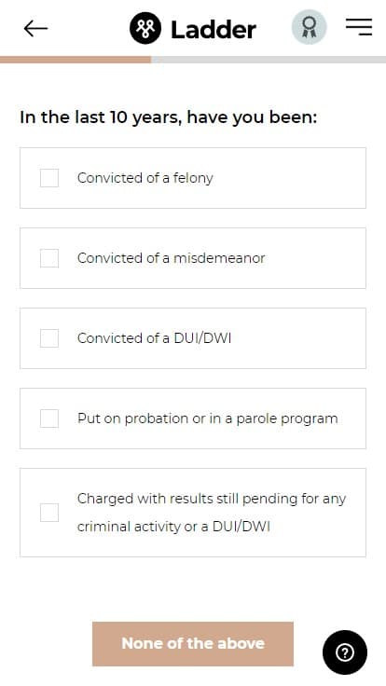
Task: Select the 'Convicted of a misdemeanor' option text
Action: pos(172,258)
